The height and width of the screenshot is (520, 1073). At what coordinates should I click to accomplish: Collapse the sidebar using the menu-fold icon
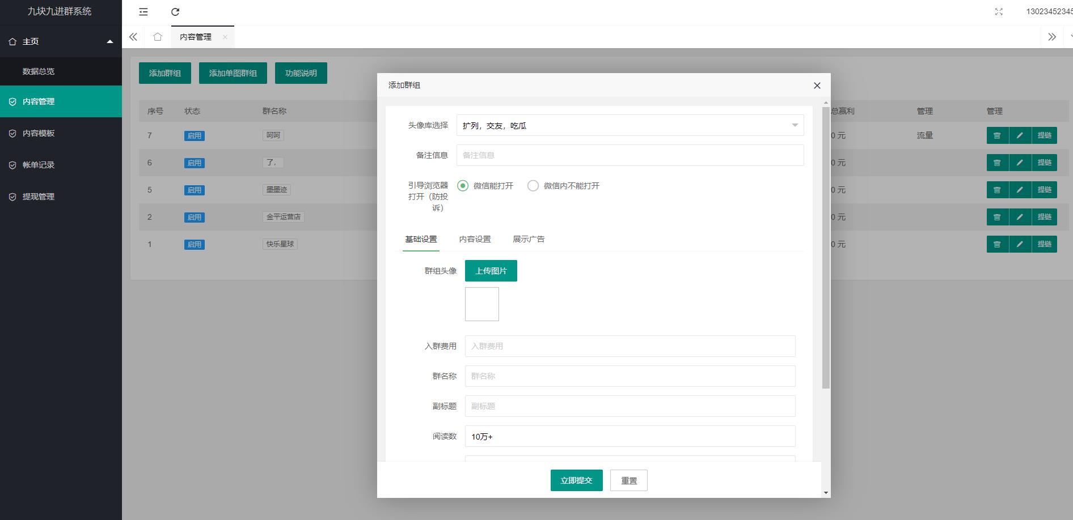pyautogui.click(x=143, y=12)
